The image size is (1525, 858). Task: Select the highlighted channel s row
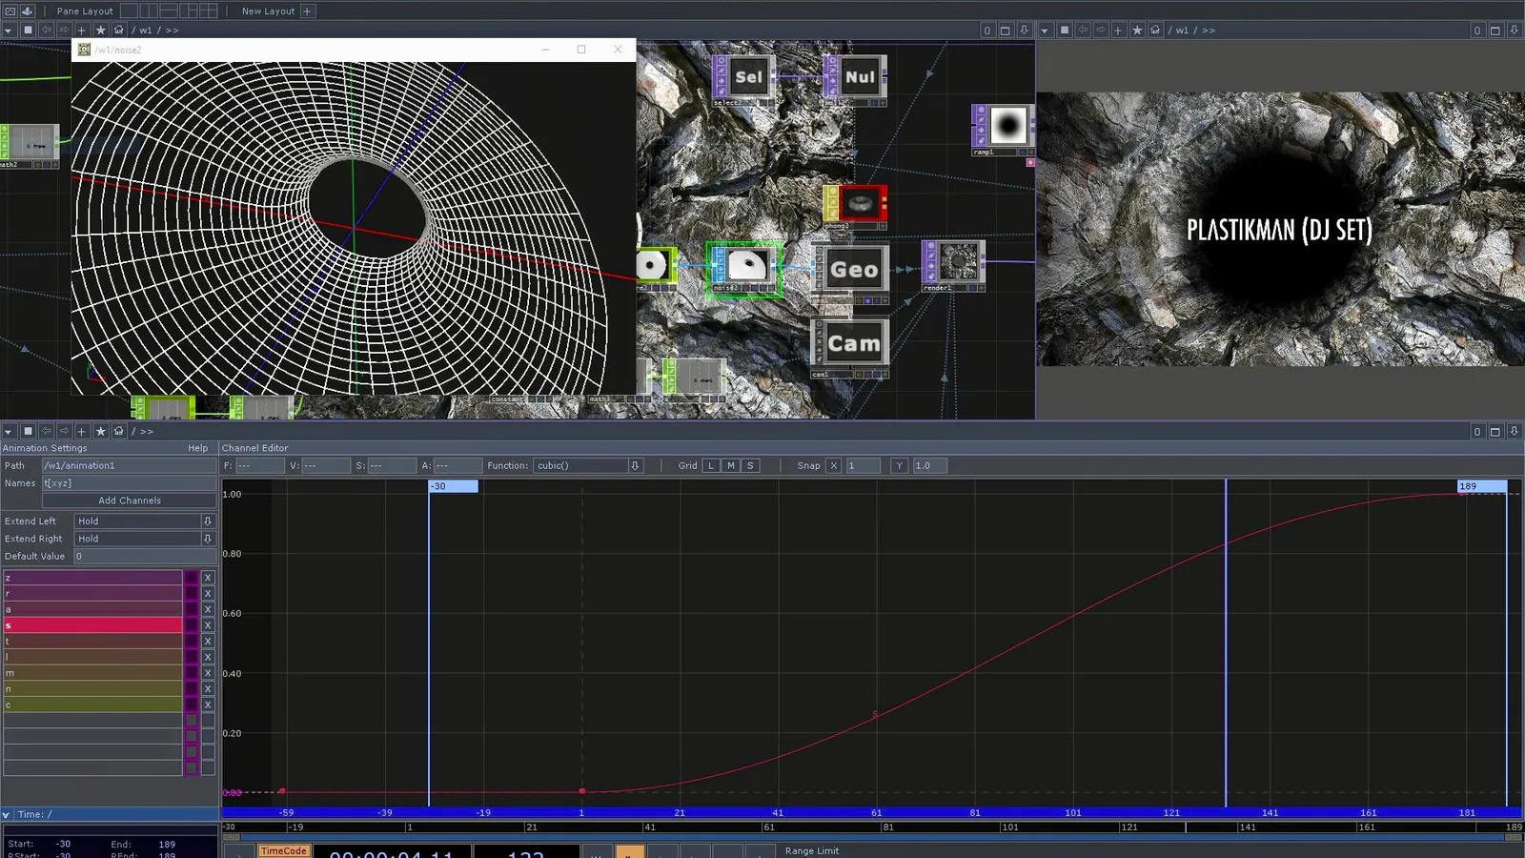click(92, 625)
